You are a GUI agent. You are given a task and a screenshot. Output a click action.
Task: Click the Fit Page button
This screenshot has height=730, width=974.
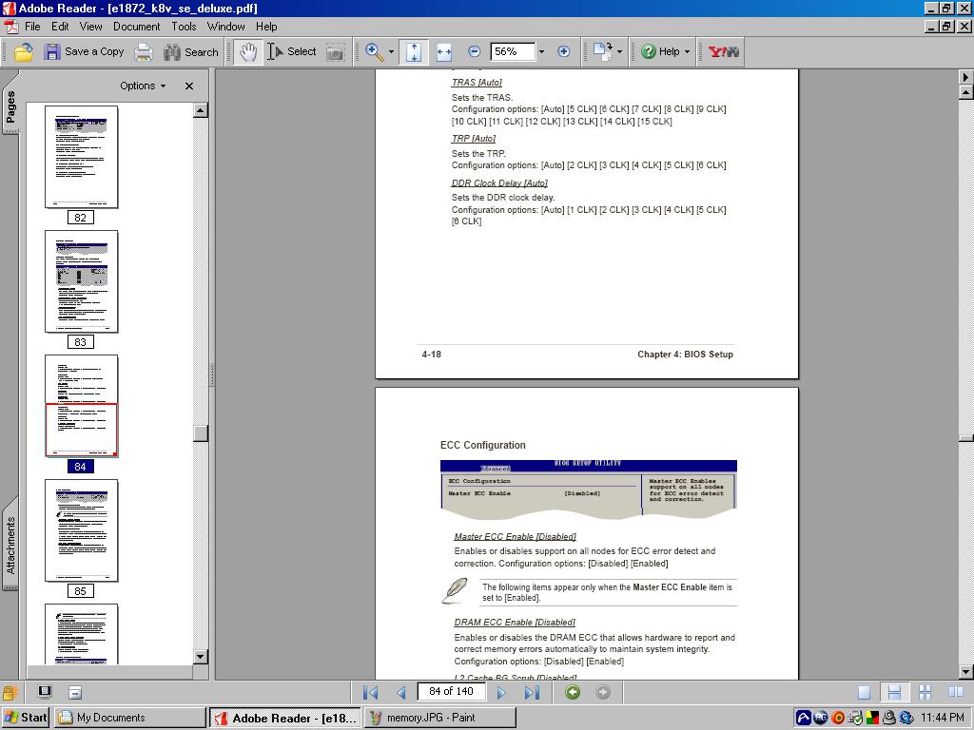click(x=414, y=52)
